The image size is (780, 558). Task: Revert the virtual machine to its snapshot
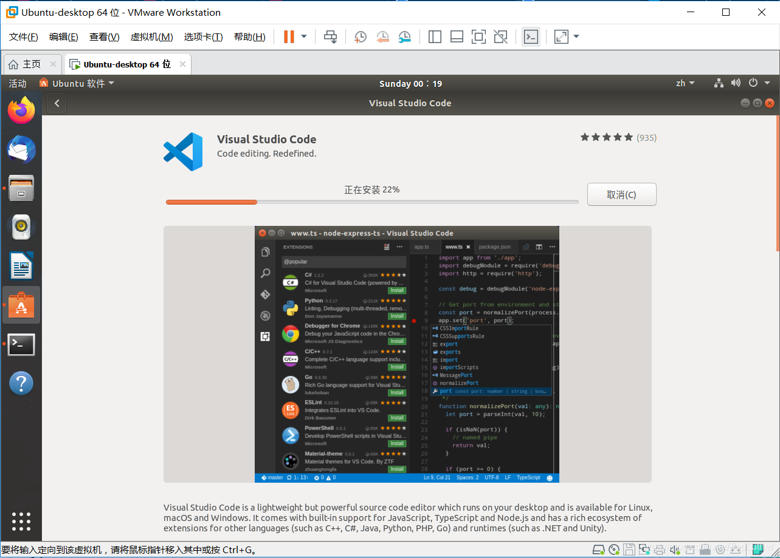[382, 37]
